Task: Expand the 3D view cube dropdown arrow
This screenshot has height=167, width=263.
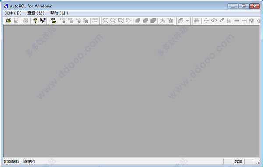Action: pyautogui.click(x=187, y=21)
